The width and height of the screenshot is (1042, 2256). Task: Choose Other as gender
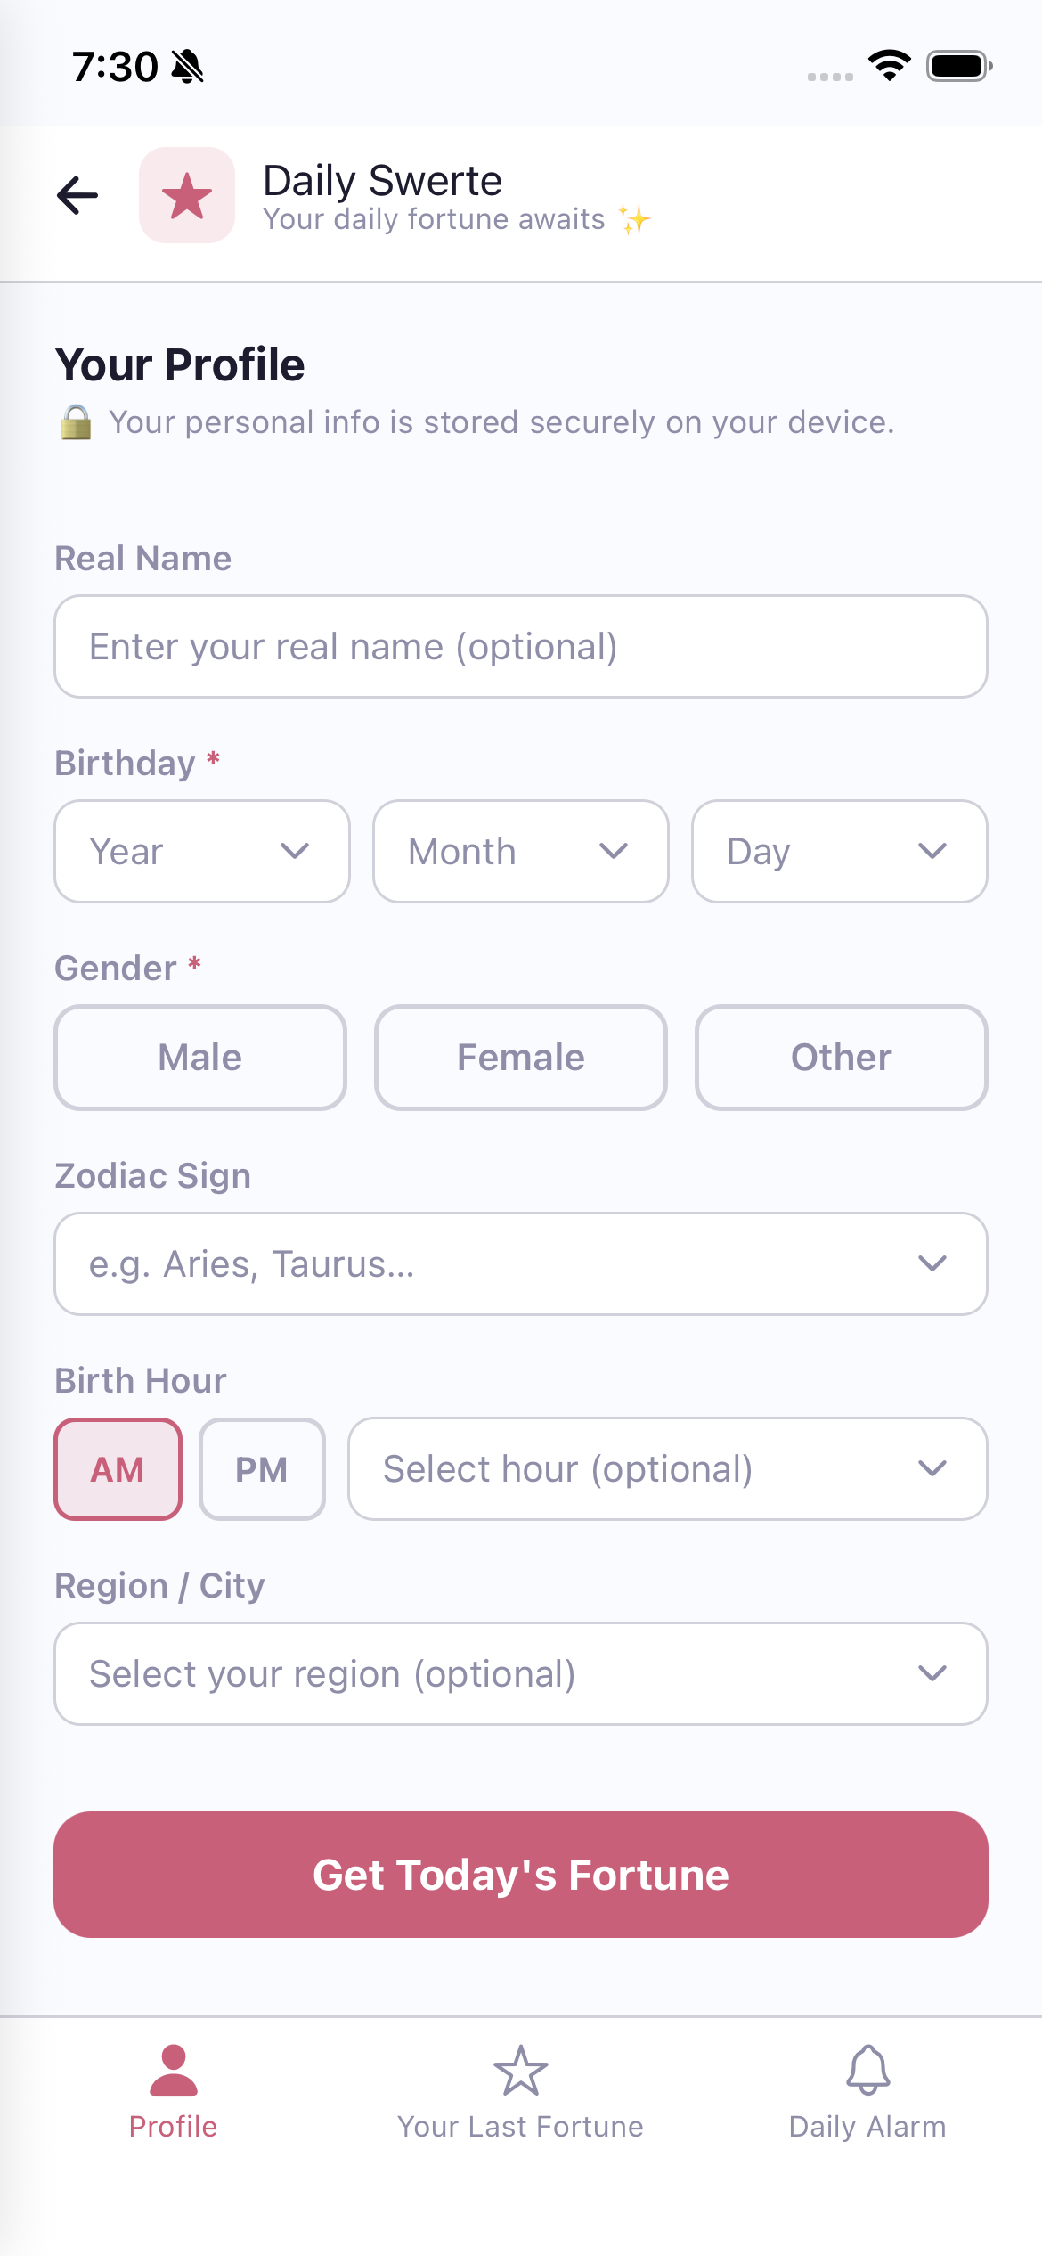point(841,1058)
